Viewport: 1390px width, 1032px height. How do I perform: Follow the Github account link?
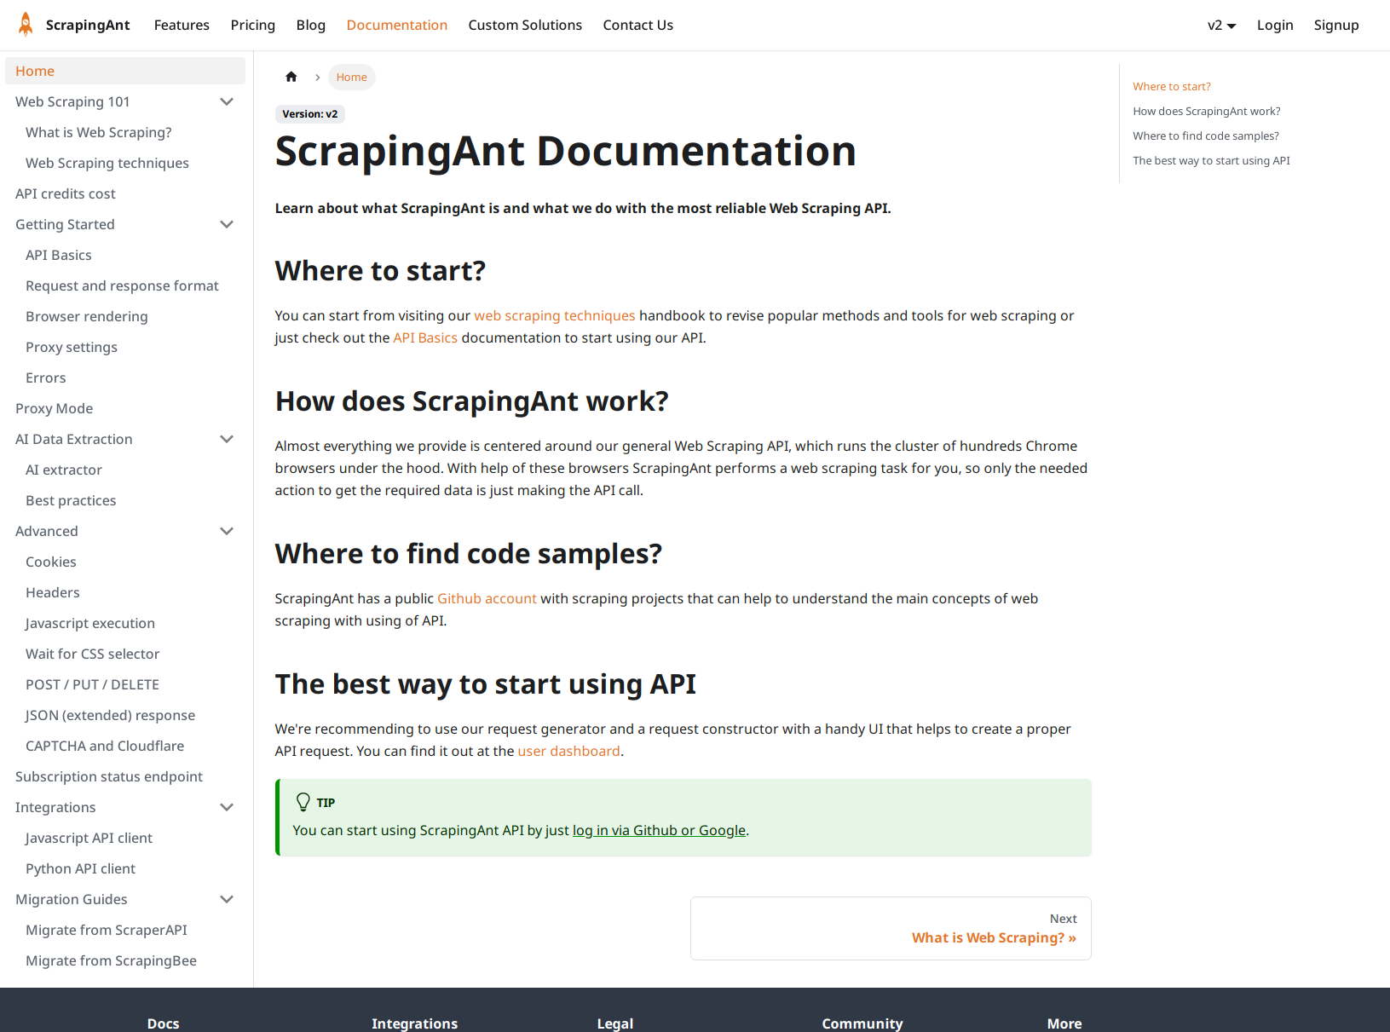487,598
